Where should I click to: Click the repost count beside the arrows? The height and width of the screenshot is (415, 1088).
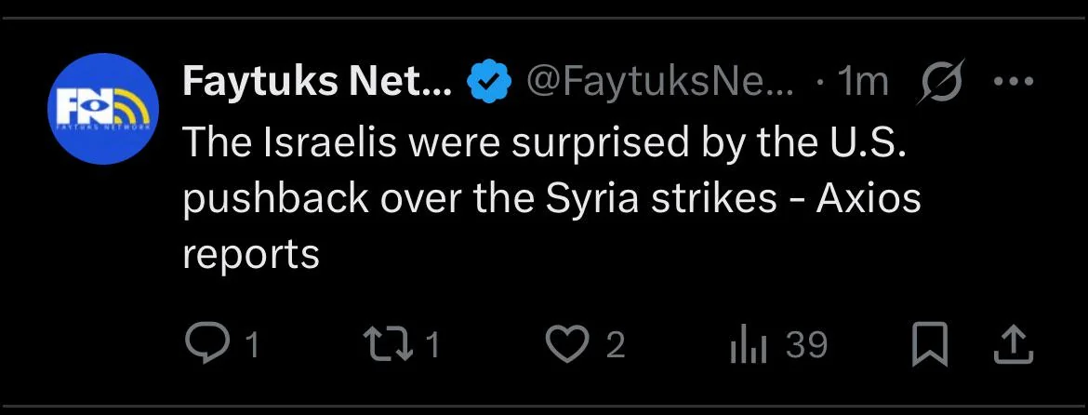pyautogui.click(x=432, y=345)
